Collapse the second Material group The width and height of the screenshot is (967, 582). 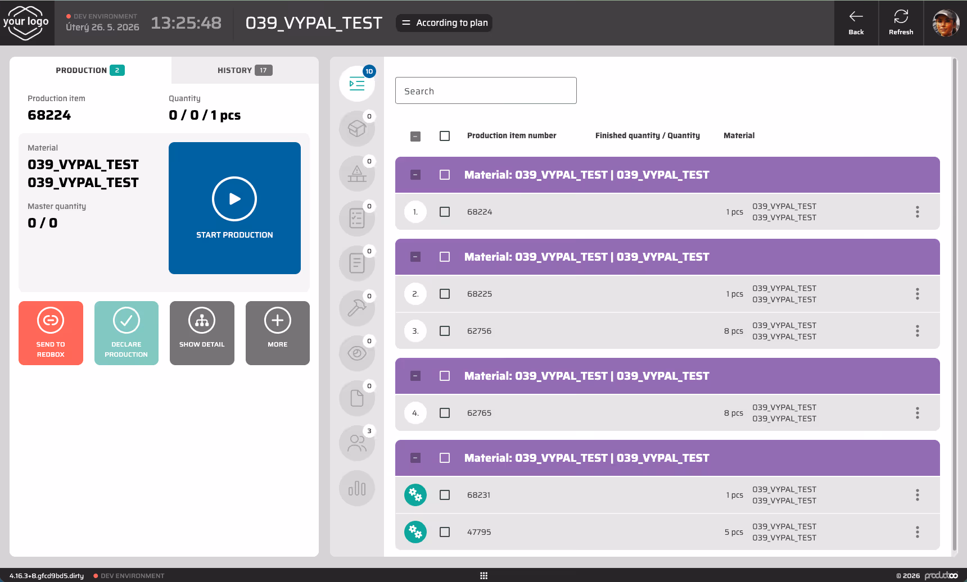click(415, 257)
